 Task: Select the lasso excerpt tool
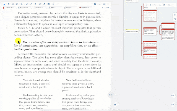[17, 4]
